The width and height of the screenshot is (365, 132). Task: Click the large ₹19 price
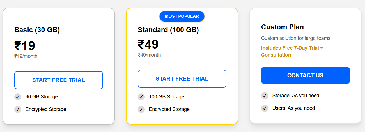pos(25,46)
